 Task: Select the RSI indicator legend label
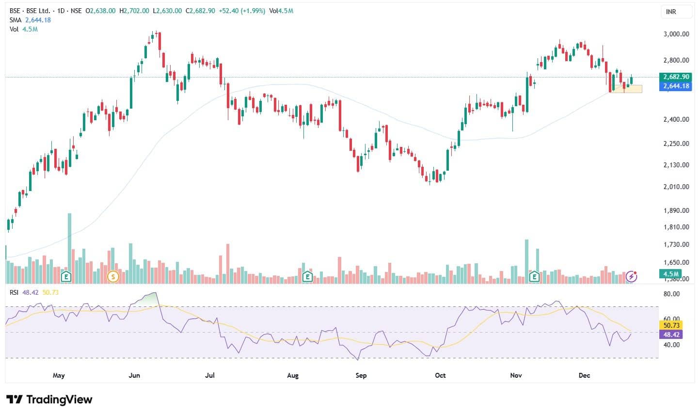coord(15,292)
